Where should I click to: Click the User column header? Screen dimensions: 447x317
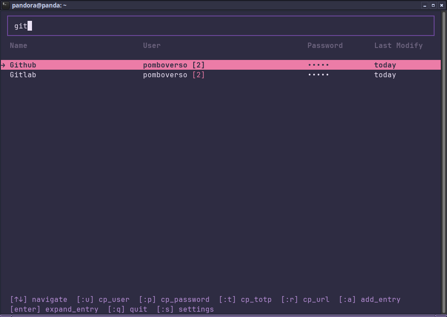152,46
